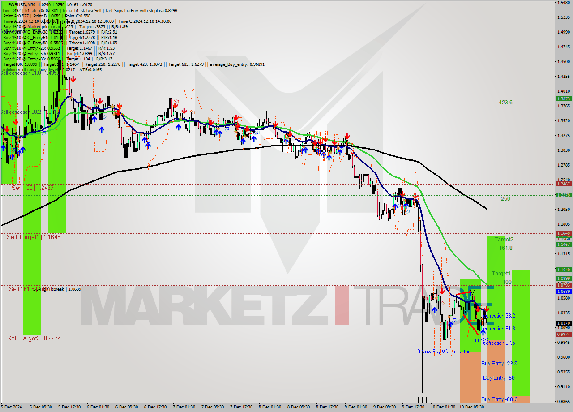Screen dimensions: 573x412
Task: Click the '8 Dec 09:30' time label
Action: coord(299,407)
